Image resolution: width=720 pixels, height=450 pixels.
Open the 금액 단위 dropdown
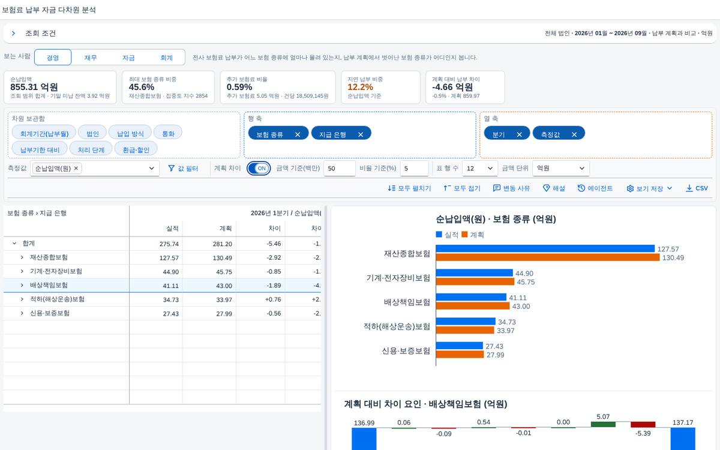(561, 169)
